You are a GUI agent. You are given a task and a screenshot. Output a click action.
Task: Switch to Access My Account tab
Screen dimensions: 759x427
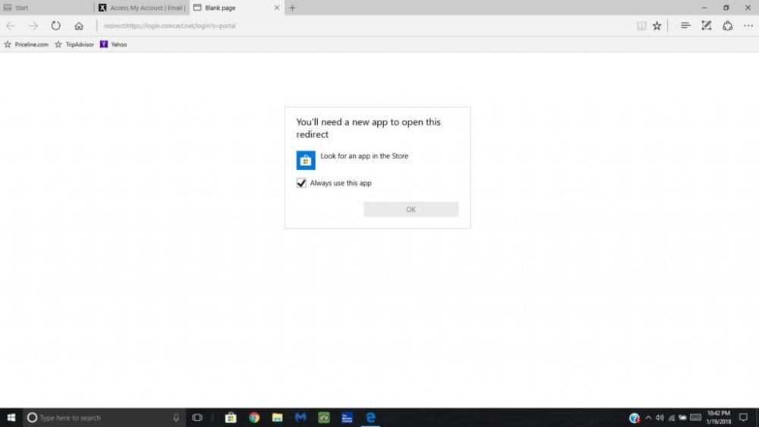click(142, 8)
